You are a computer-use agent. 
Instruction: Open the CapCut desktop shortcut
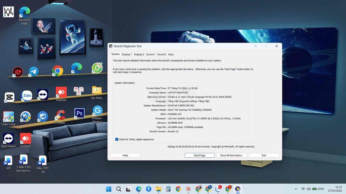(9, 97)
